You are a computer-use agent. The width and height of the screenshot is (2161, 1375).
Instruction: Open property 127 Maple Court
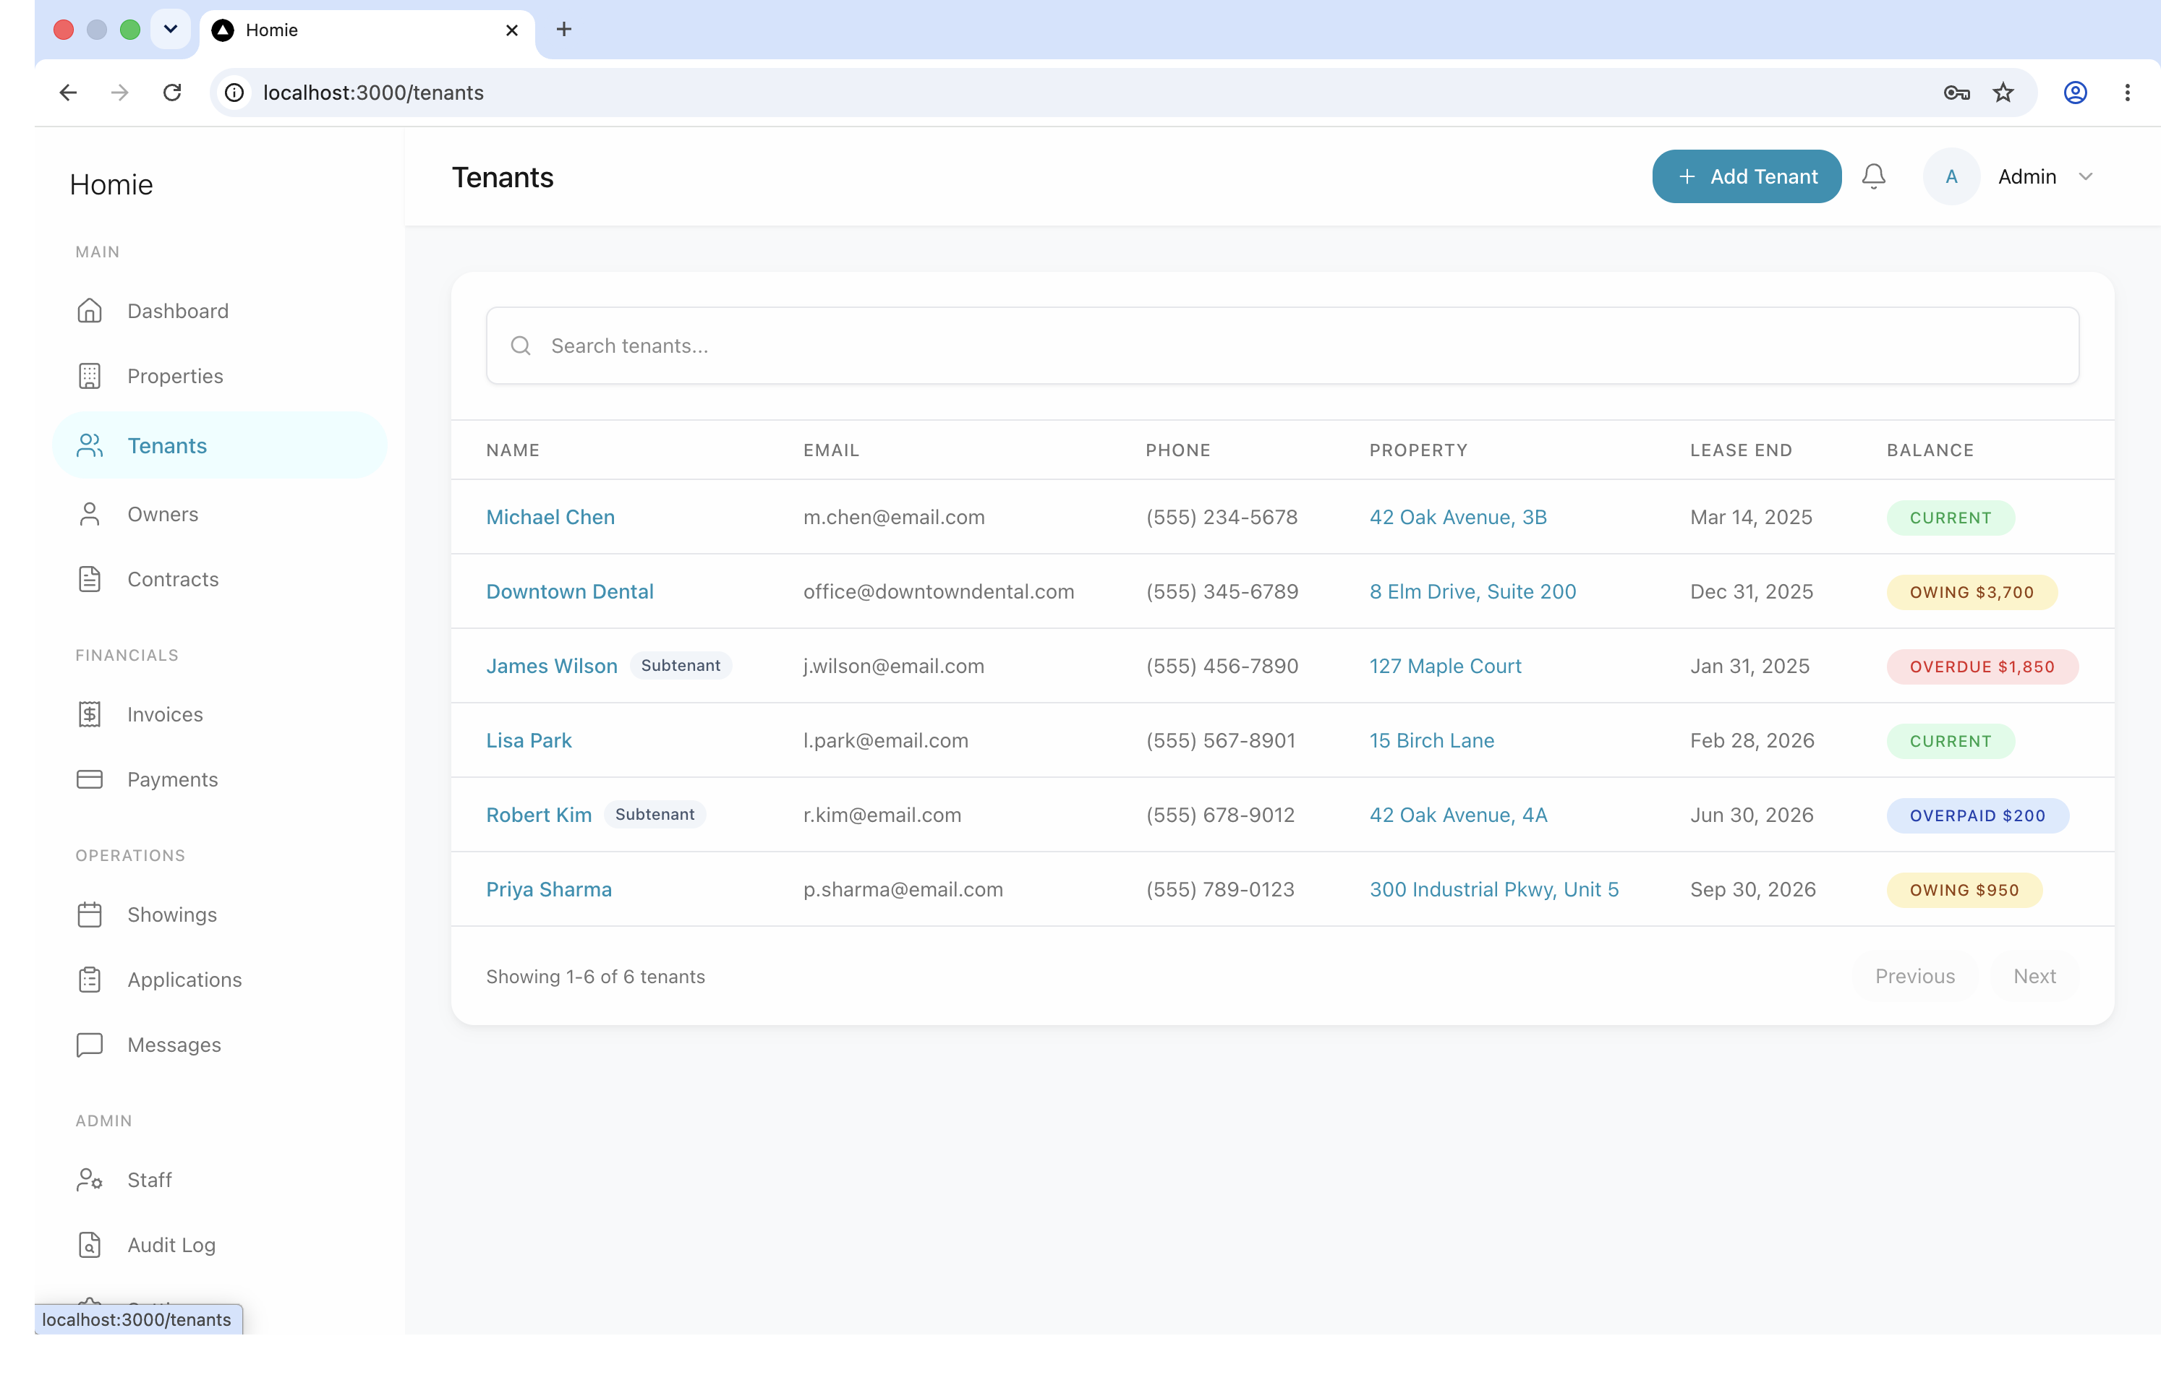click(x=1445, y=666)
